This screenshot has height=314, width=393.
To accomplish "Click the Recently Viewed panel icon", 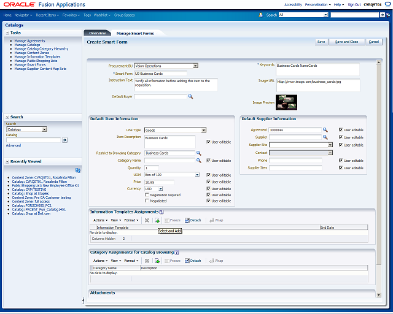I will coord(78,170).
